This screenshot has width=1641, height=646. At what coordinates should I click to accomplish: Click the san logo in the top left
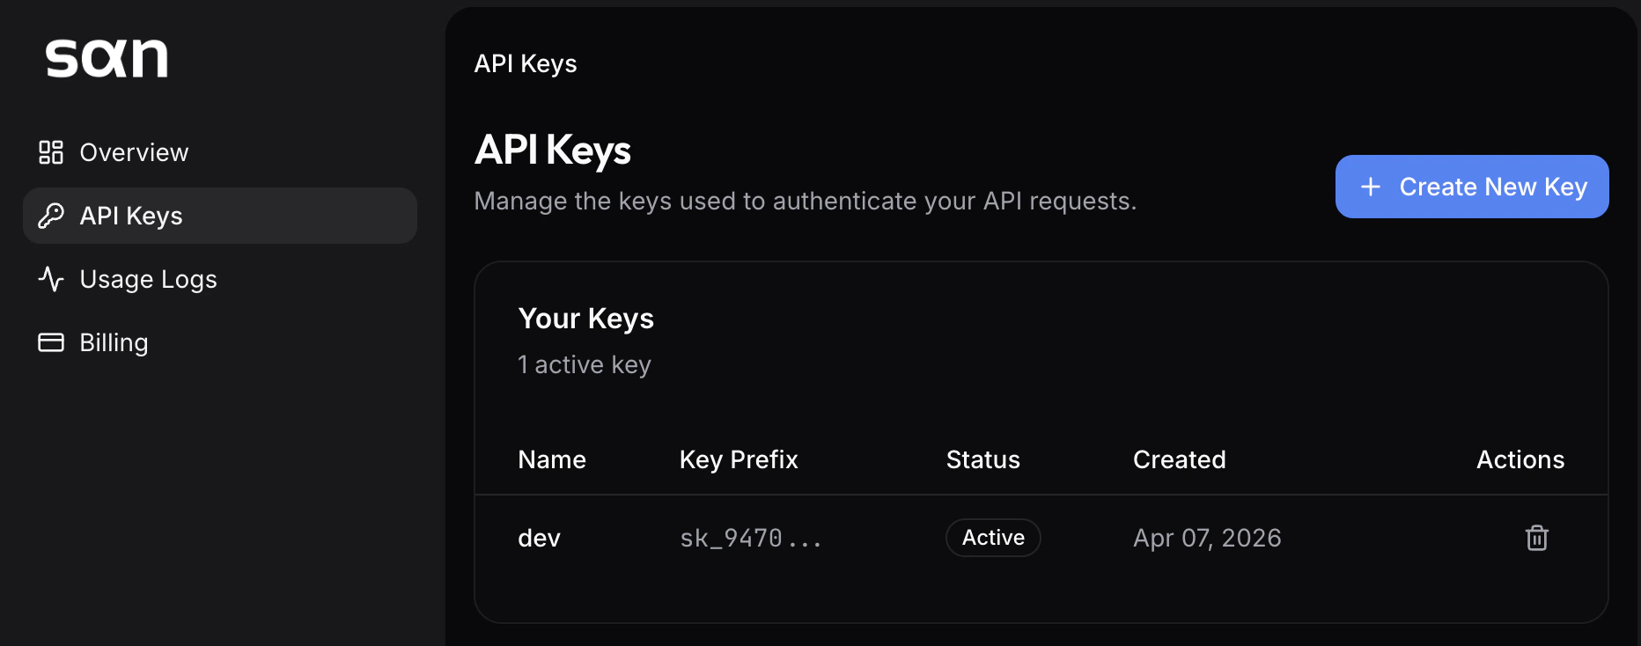[107, 58]
